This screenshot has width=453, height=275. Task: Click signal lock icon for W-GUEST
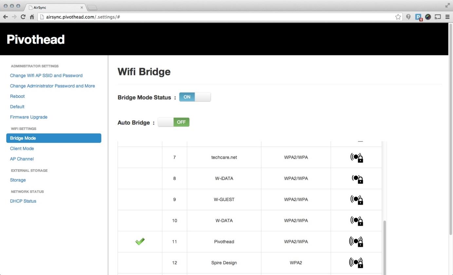tap(357, 199)
